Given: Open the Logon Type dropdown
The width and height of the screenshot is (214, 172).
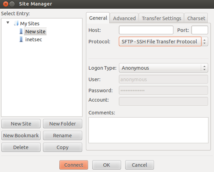Looking at the screenshot, I should pyautogui.click(x=163, y=68).
